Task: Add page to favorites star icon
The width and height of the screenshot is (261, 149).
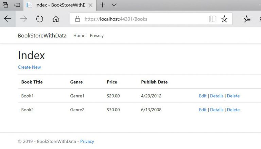Action: click(x=224, y=19)
